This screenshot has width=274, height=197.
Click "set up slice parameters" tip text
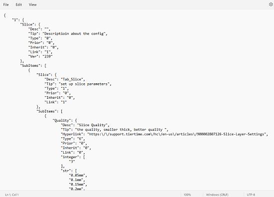(x=85, y=84)
